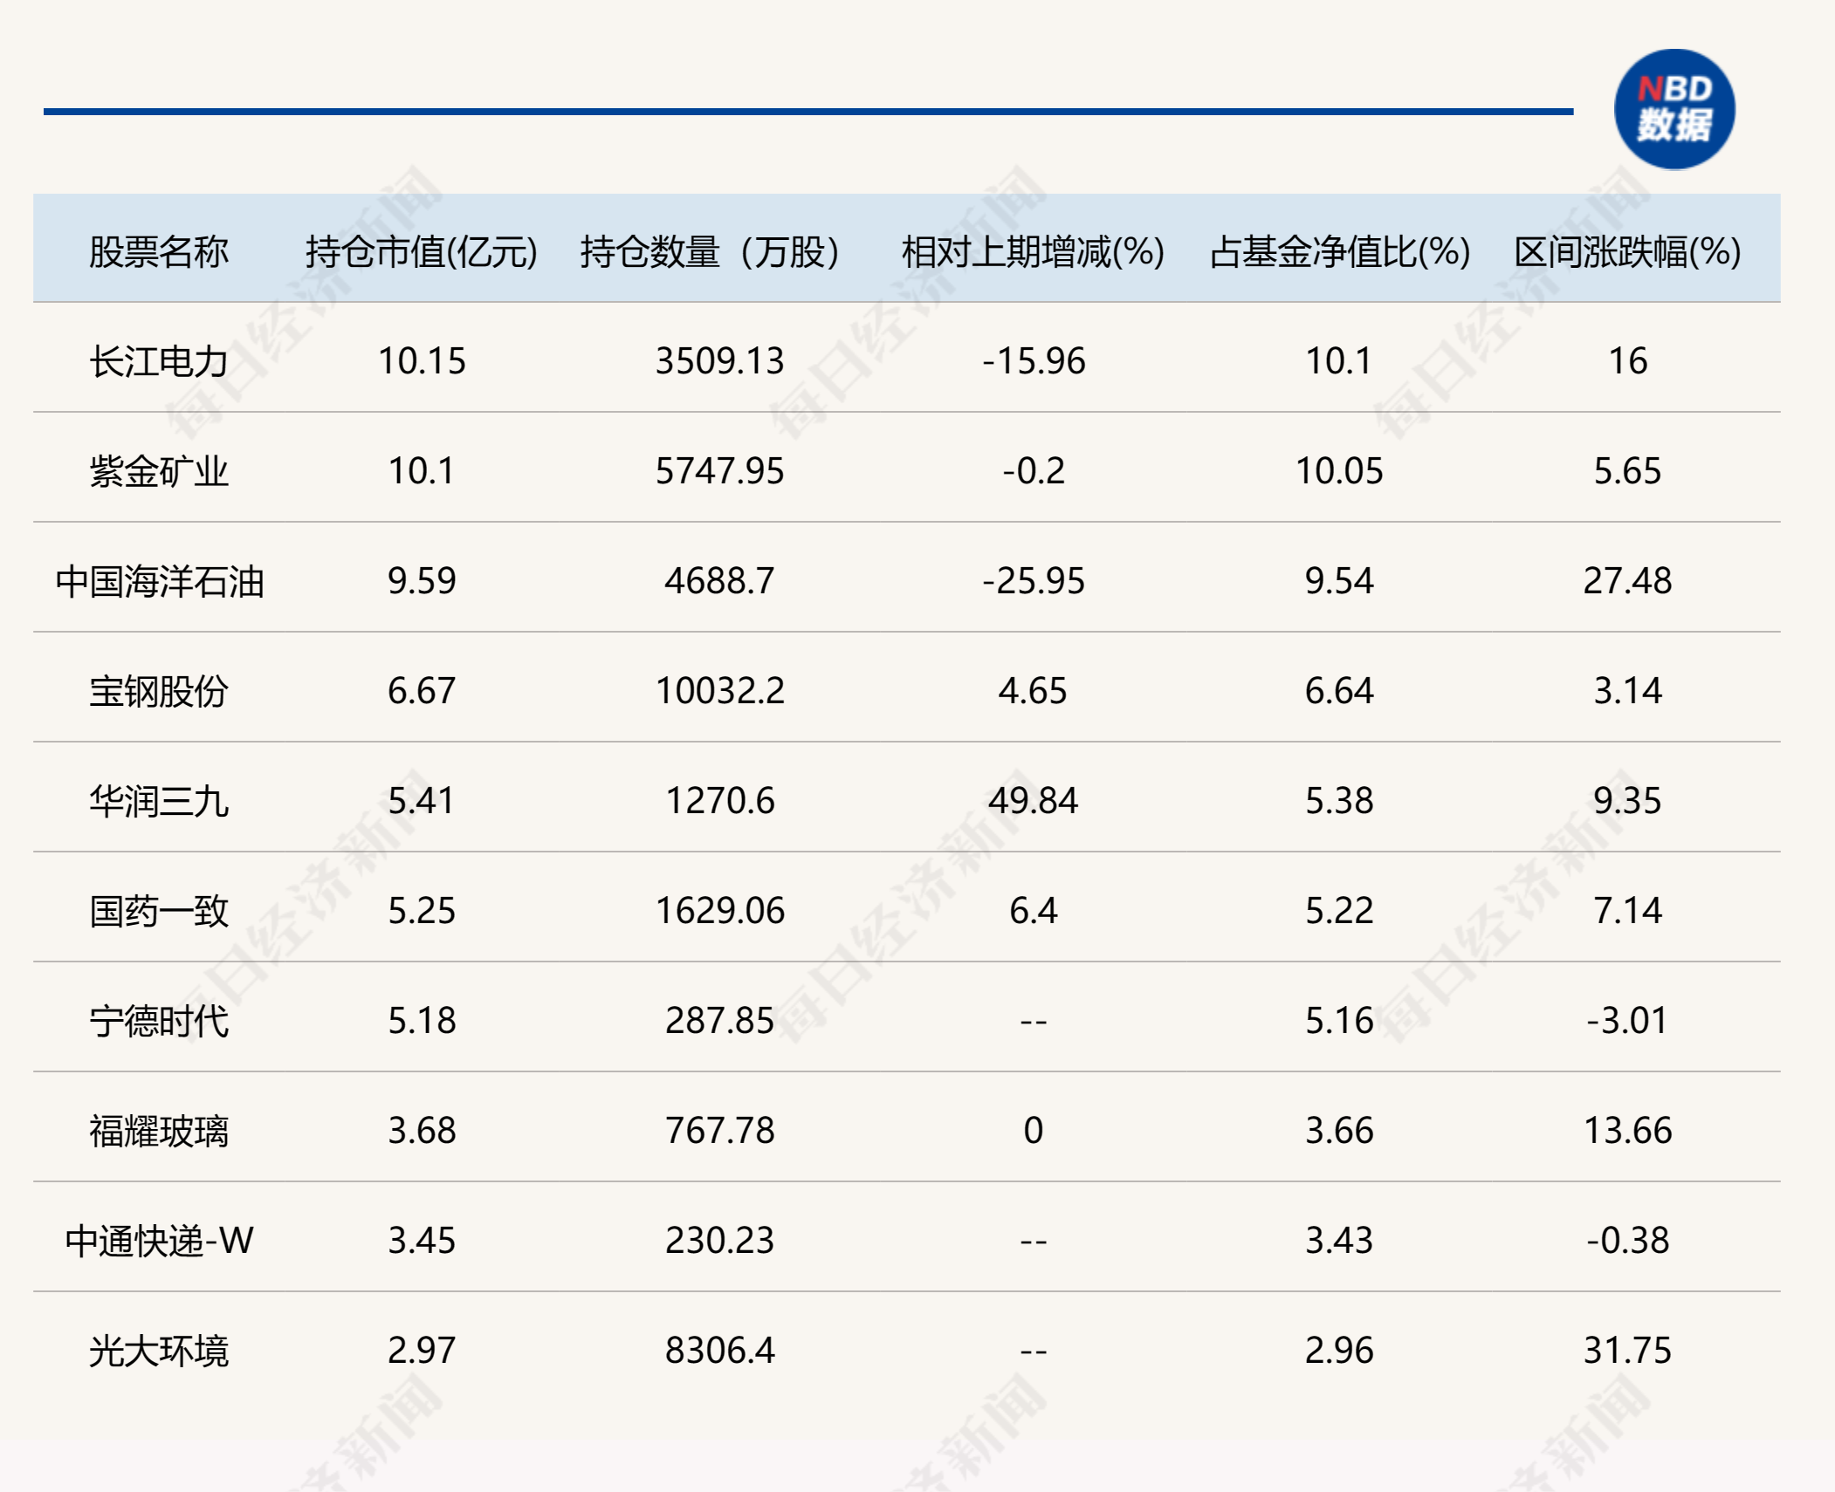Select 国药一致 share count 1629.06
Image resolution: width=1835 pixels, height=1492 pixels.
click(719, 911)
